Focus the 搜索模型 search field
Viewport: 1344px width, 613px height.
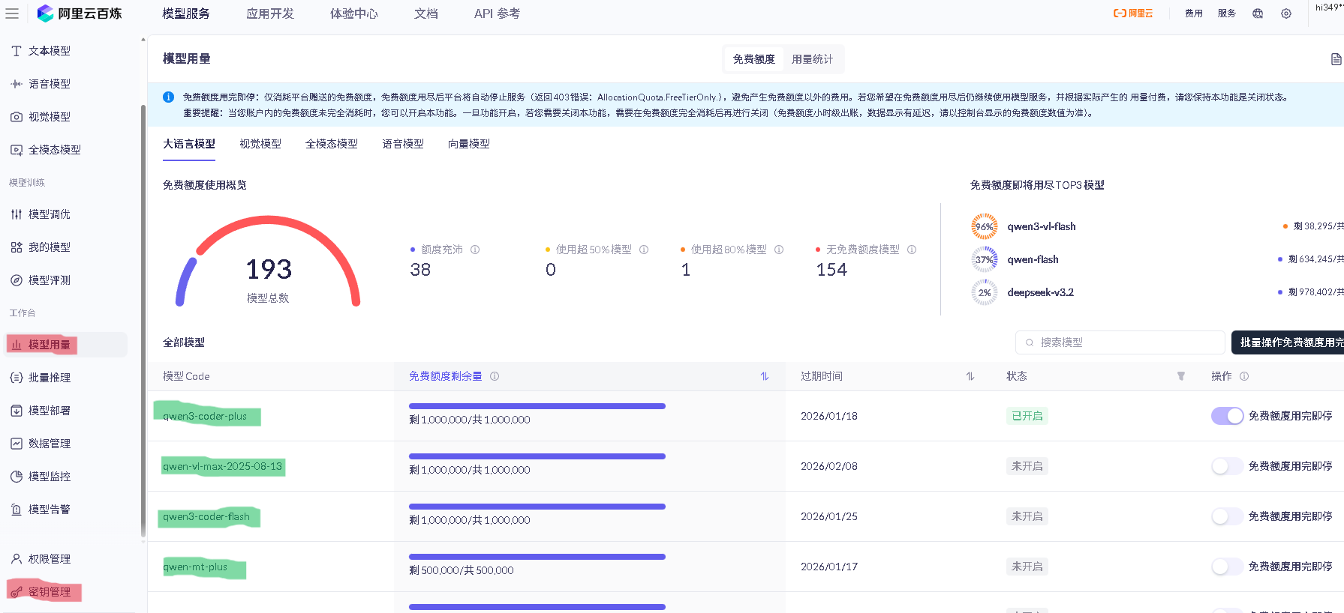click(x=1120, y=342)
